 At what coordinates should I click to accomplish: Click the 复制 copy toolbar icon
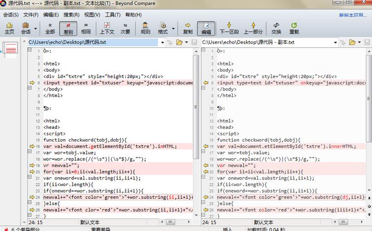[x=188, y=28]
